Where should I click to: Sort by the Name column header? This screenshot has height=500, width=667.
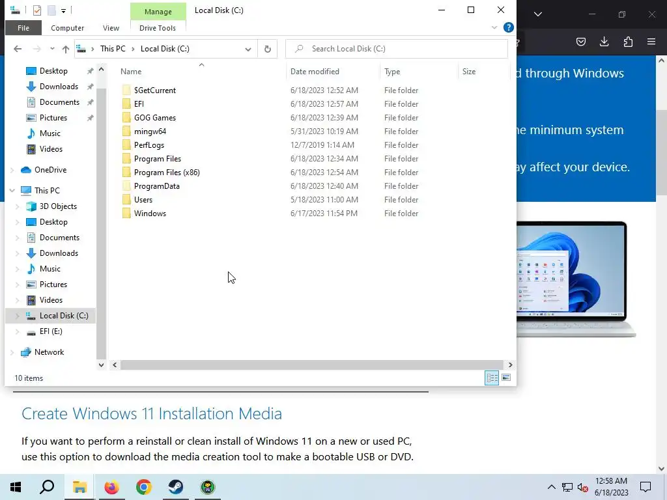click(131, 72)
